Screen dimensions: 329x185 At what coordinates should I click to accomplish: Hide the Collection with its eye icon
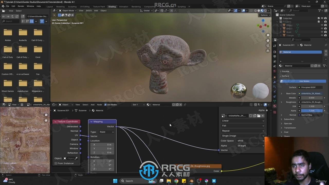point(322,18)
